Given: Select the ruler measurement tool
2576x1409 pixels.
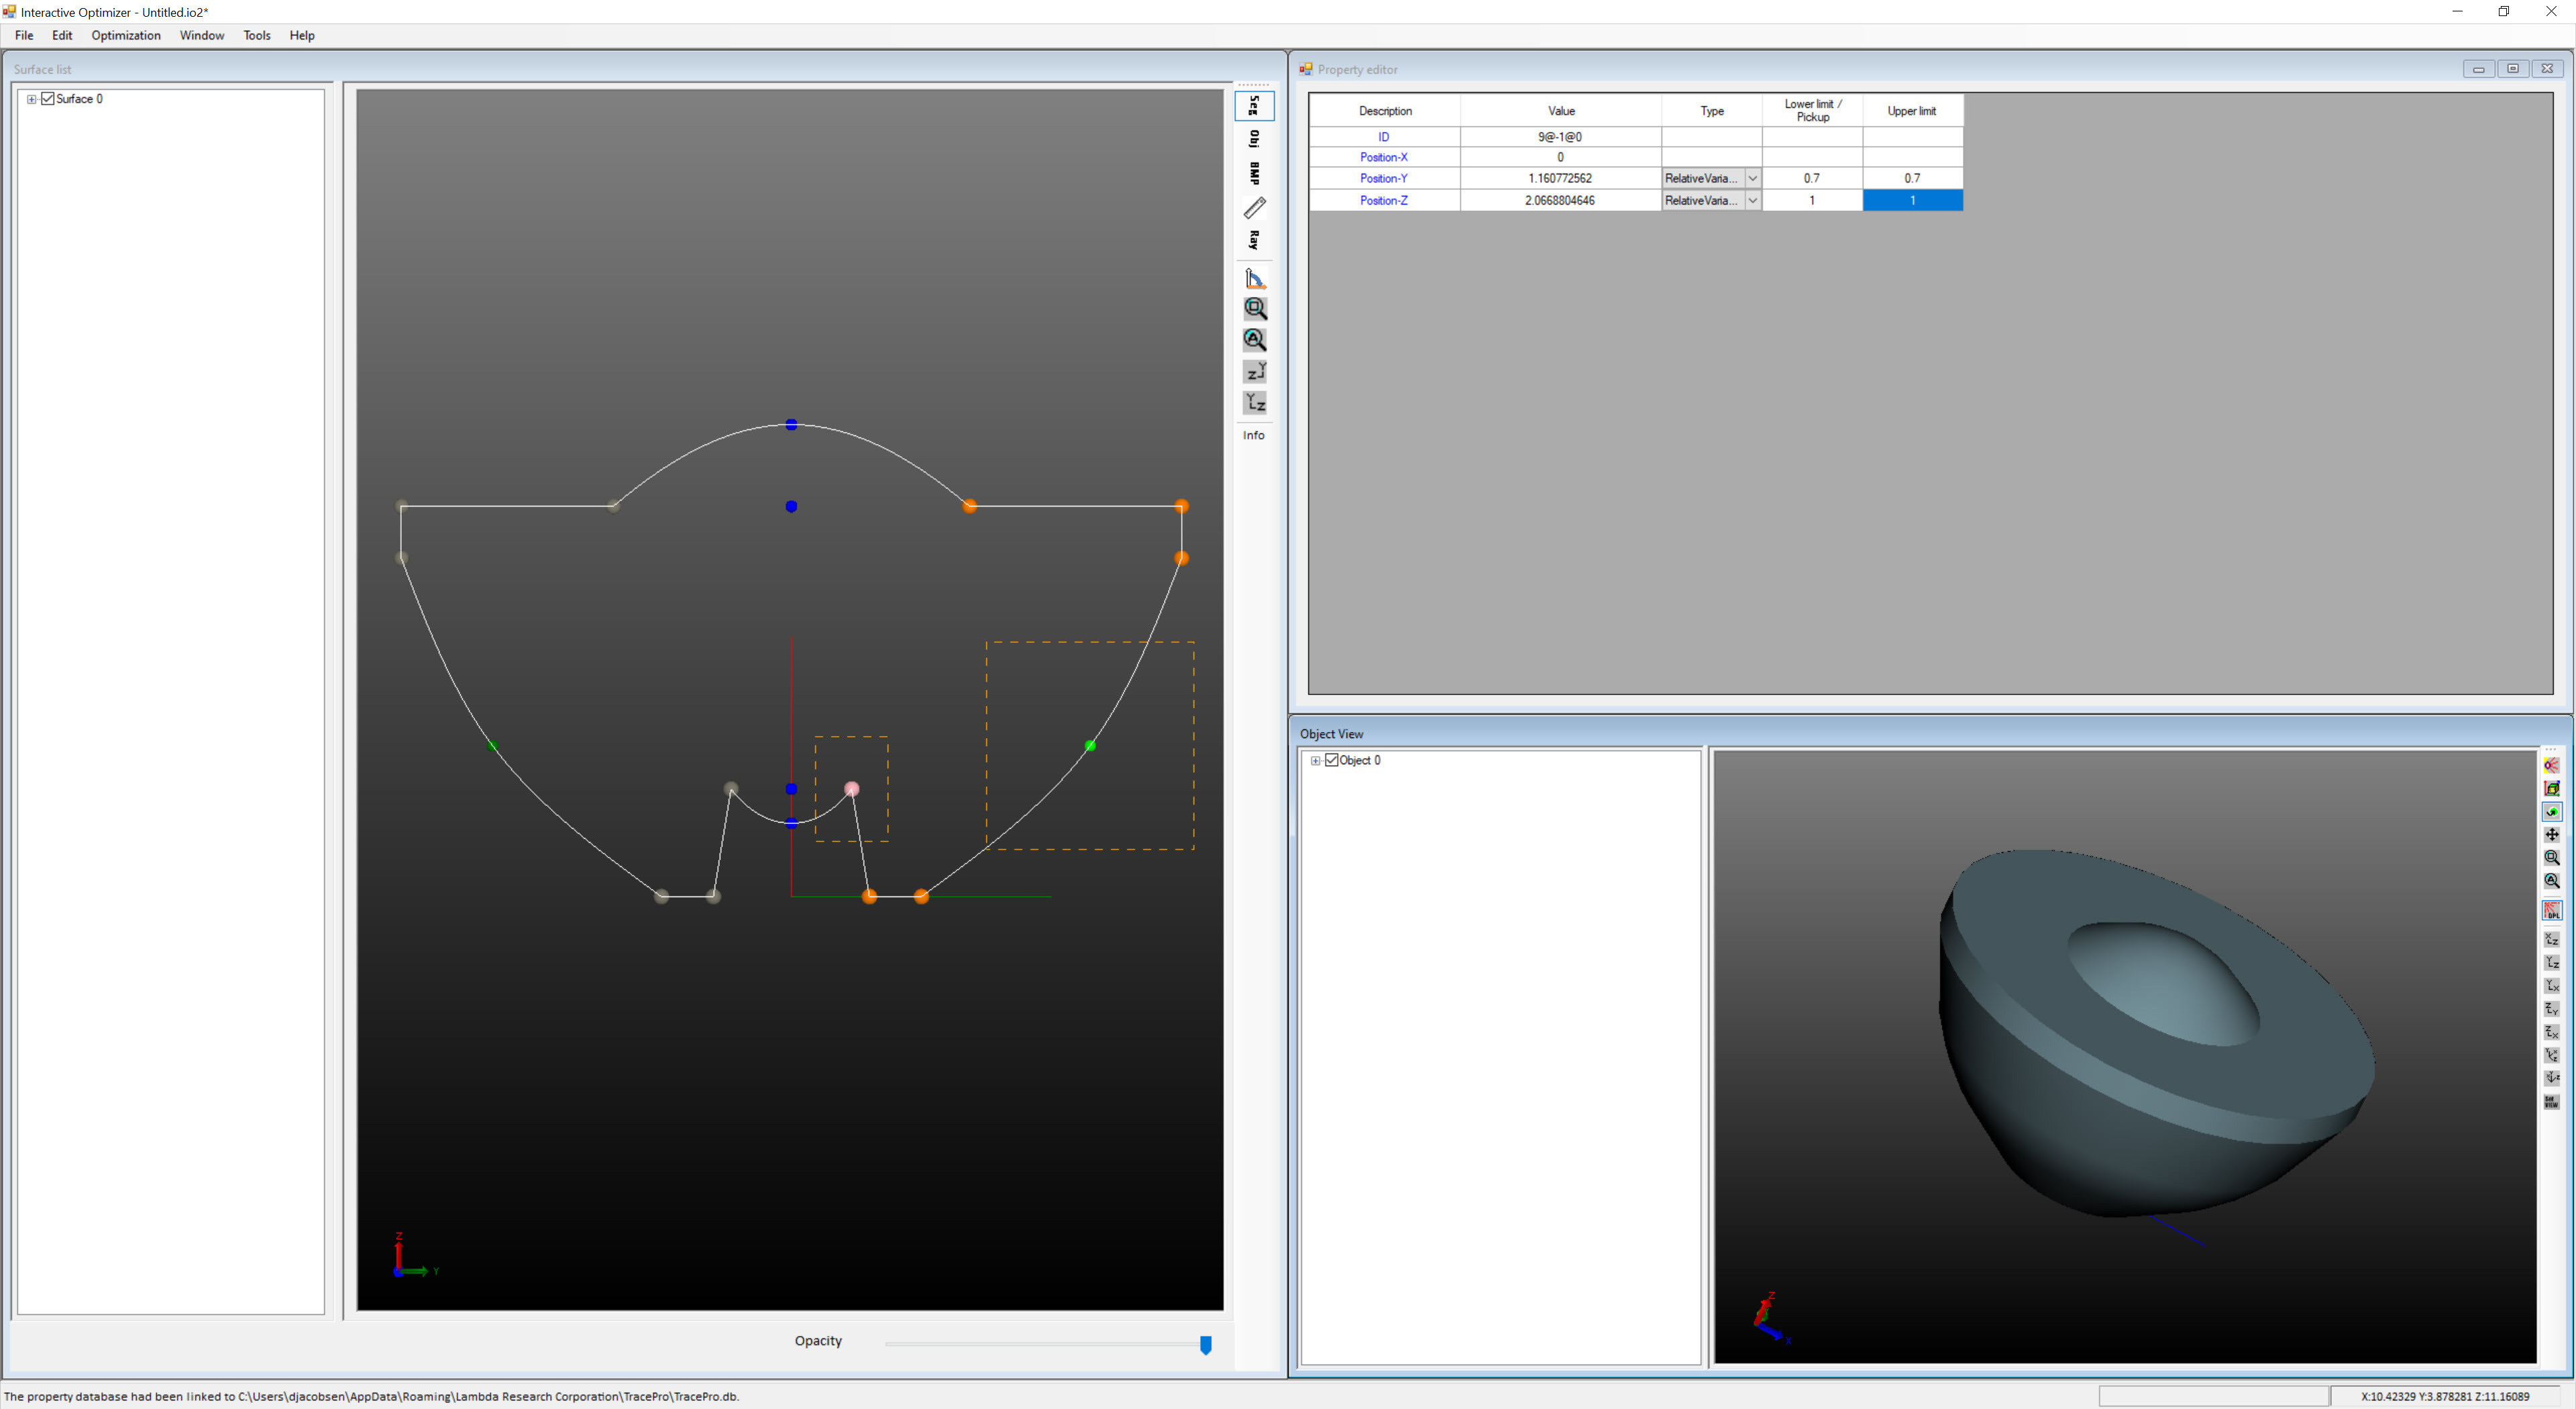Looking at the screenshot, I should click(x=1256, y=207).
